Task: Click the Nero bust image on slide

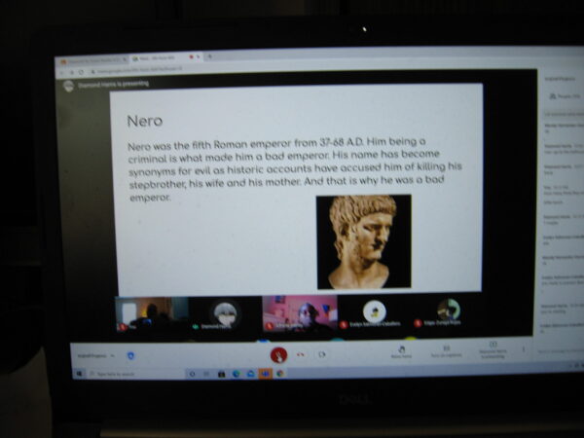Action: coord(364,241)
